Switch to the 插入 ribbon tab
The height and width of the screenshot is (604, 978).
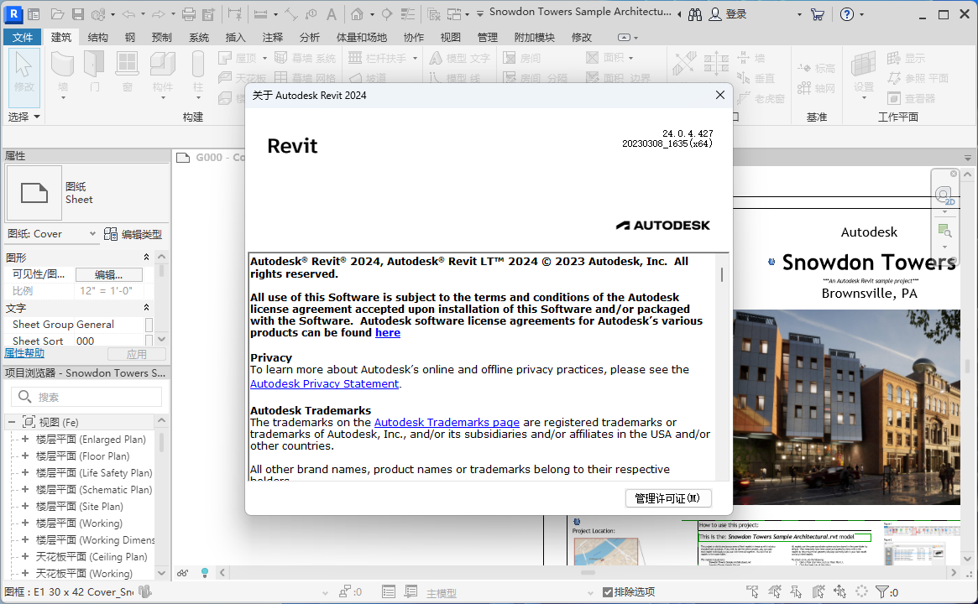235,38
